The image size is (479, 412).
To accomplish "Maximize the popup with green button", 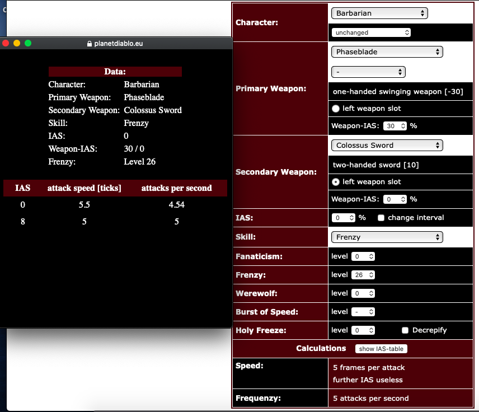I will [x=28, y=43].
